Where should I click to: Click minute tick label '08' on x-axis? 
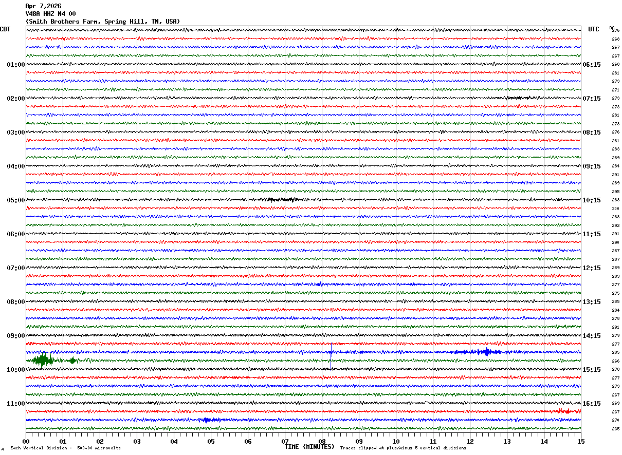[x=322, y=441]
